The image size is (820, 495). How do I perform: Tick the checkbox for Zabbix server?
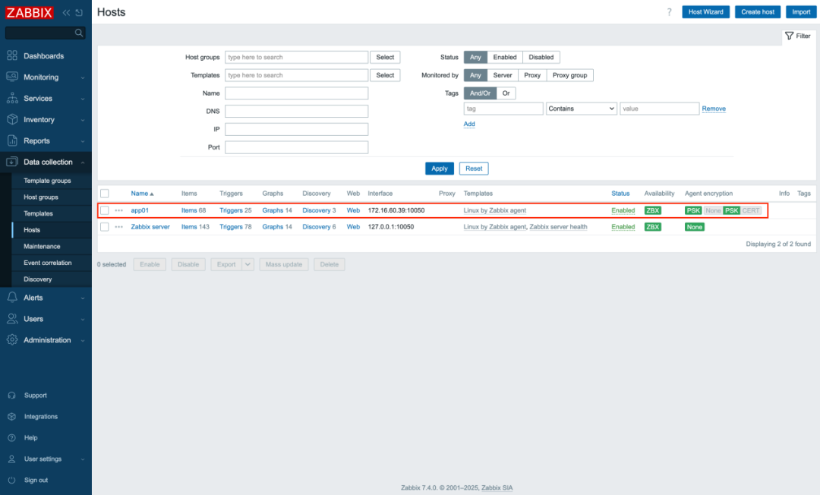coord(105,227)
